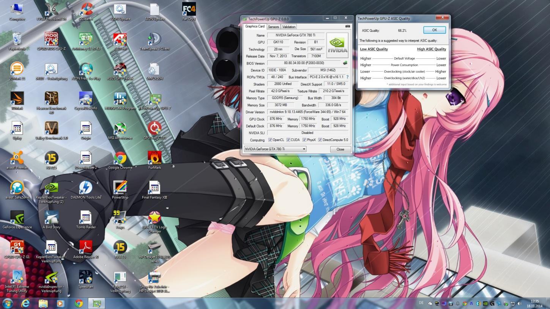The image size is (550, 309).
Task: Open Intel Extreme Tuning Utility shortcut
Action: [x=17, y=281]
